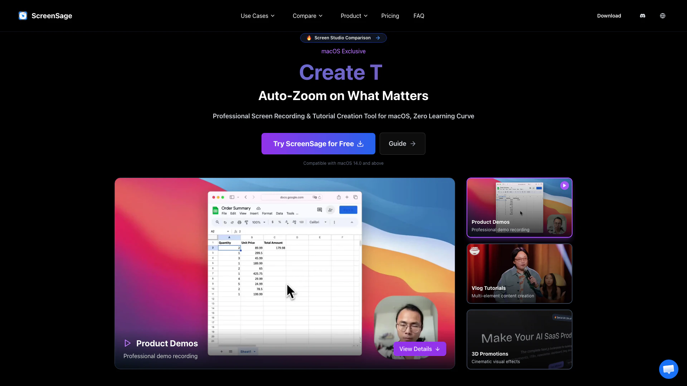Open the chat support bubble
This screenshot has width=687, height=386.
click(x=668, y=369)
